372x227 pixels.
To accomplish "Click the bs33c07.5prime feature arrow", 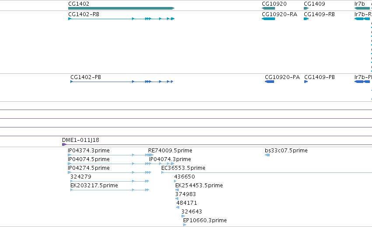I will point(267,155).
